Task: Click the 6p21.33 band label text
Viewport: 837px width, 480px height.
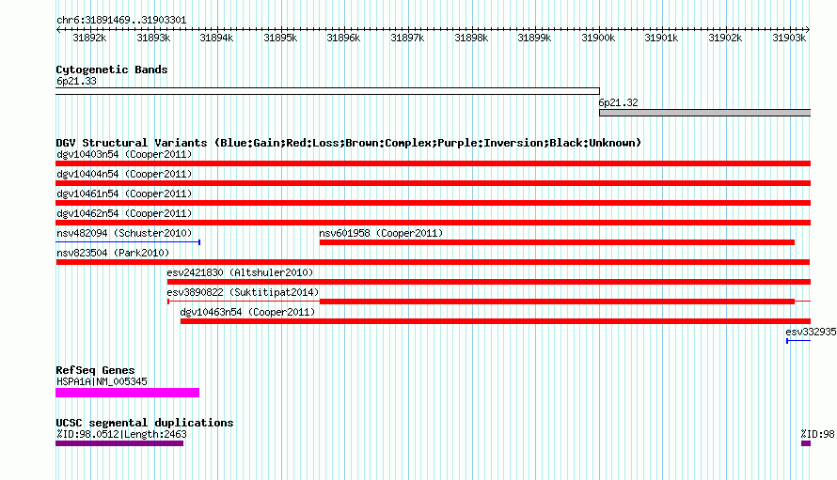Action: pos(76,81)
